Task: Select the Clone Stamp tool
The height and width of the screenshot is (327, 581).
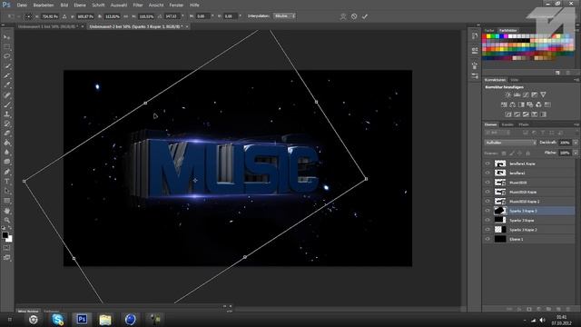Action: pos(7,114)
